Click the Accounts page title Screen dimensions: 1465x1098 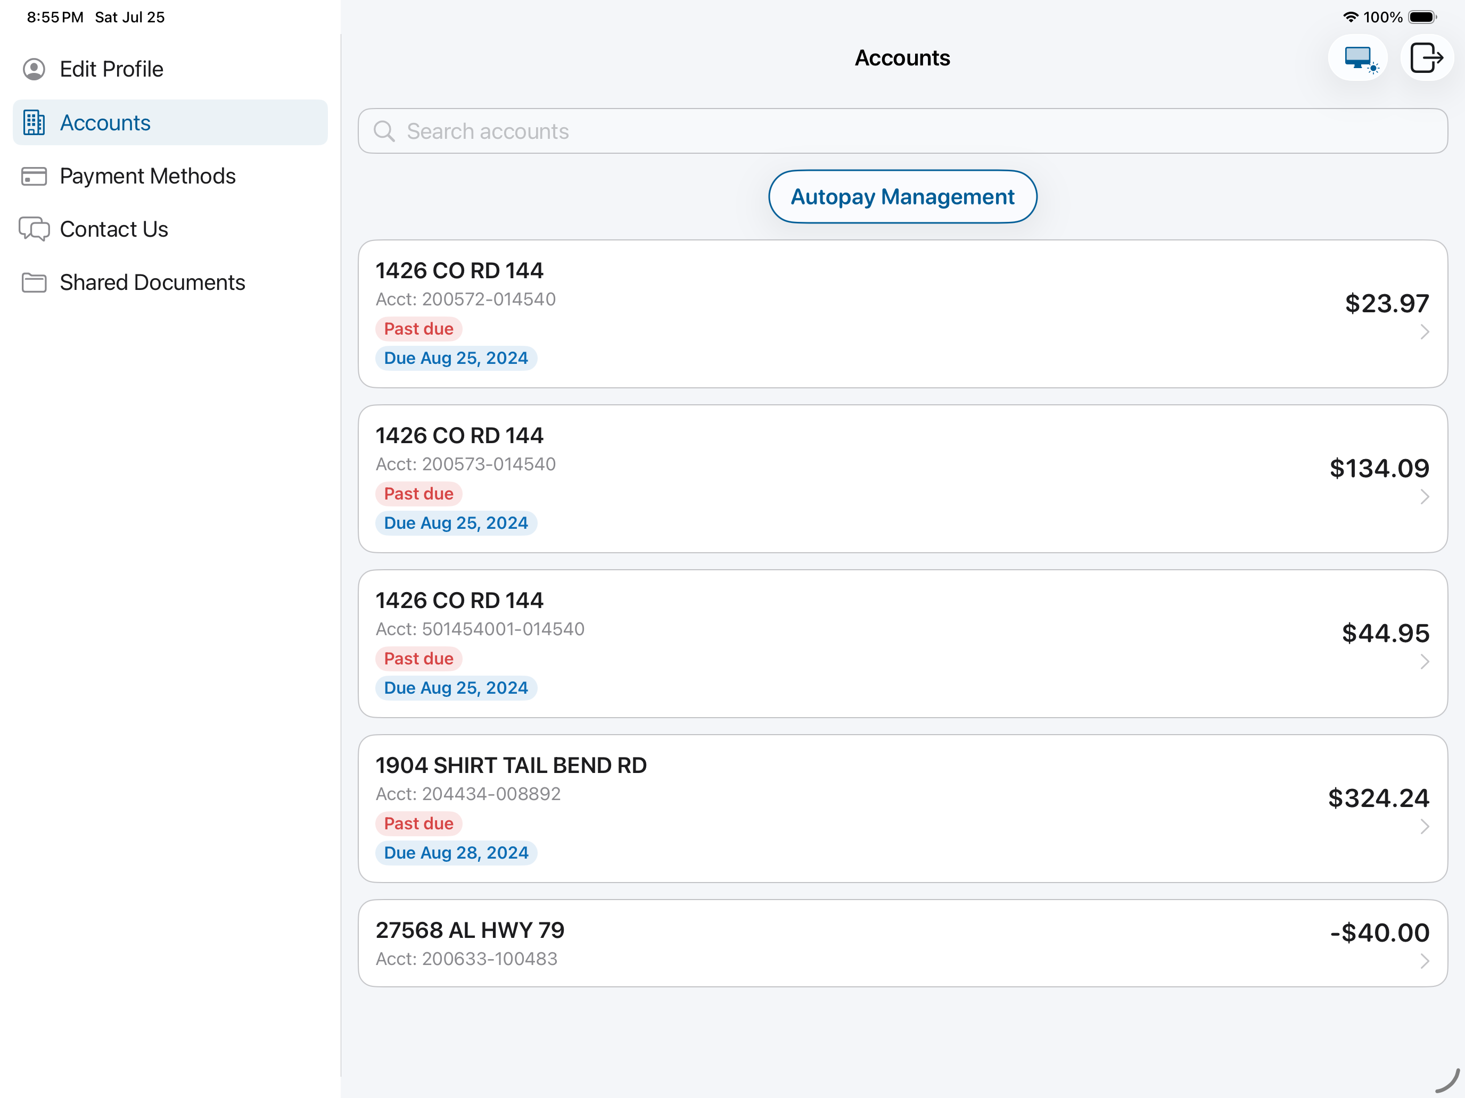tap(902, 58)
